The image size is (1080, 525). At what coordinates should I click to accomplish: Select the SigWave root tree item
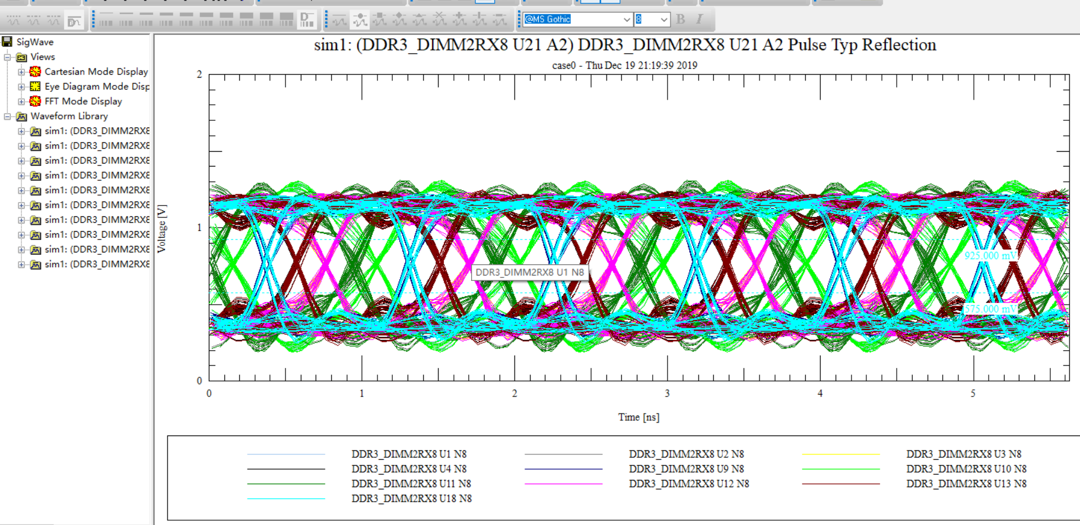coord(35,42)
